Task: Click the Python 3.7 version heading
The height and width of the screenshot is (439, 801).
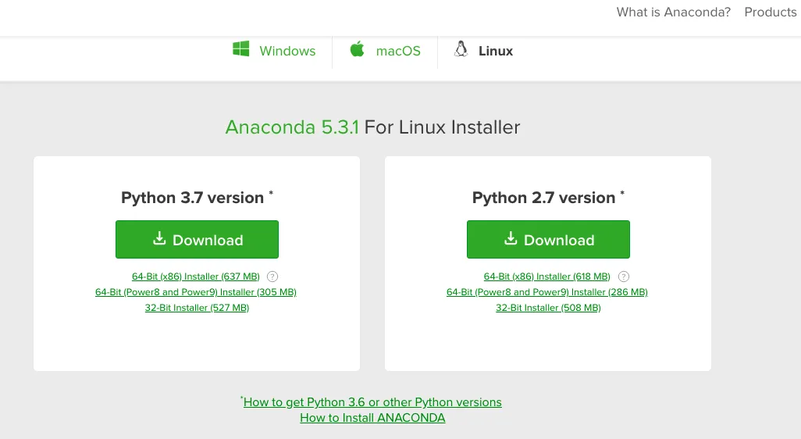Action: coord(197,198)
